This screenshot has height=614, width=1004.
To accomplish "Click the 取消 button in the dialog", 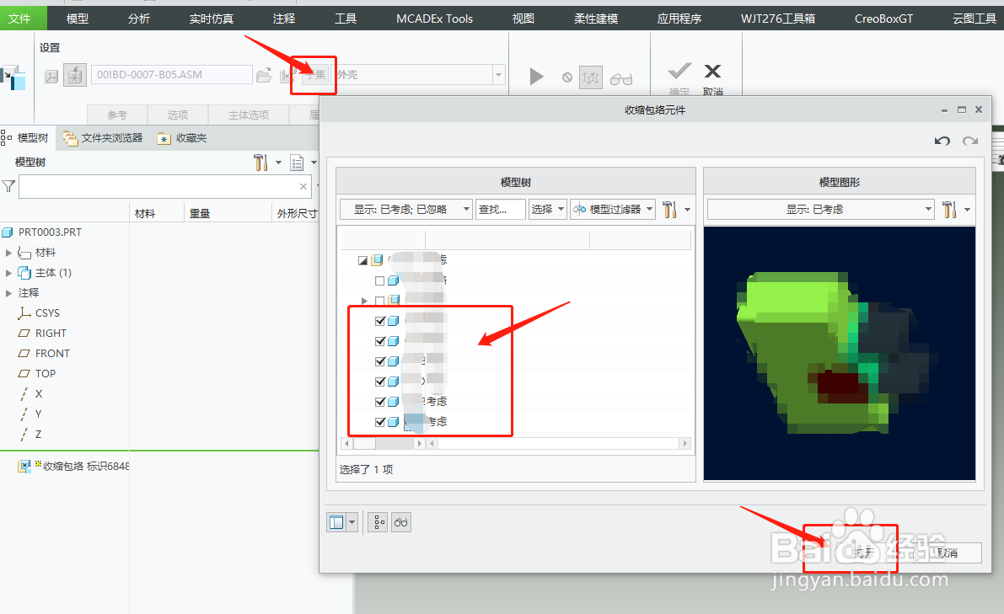I will (947, 552).
